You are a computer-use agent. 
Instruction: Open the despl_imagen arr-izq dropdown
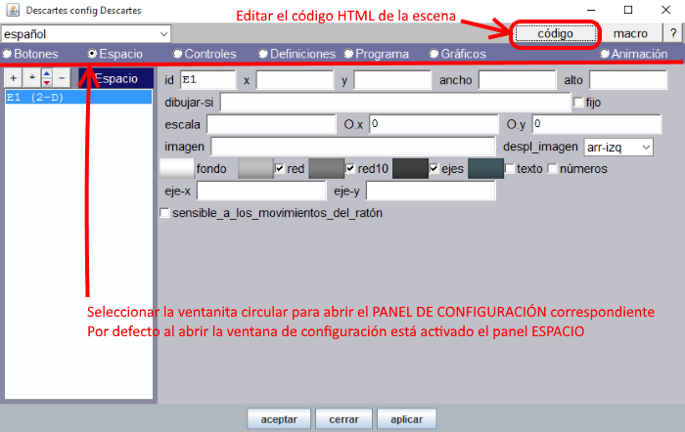618,147
